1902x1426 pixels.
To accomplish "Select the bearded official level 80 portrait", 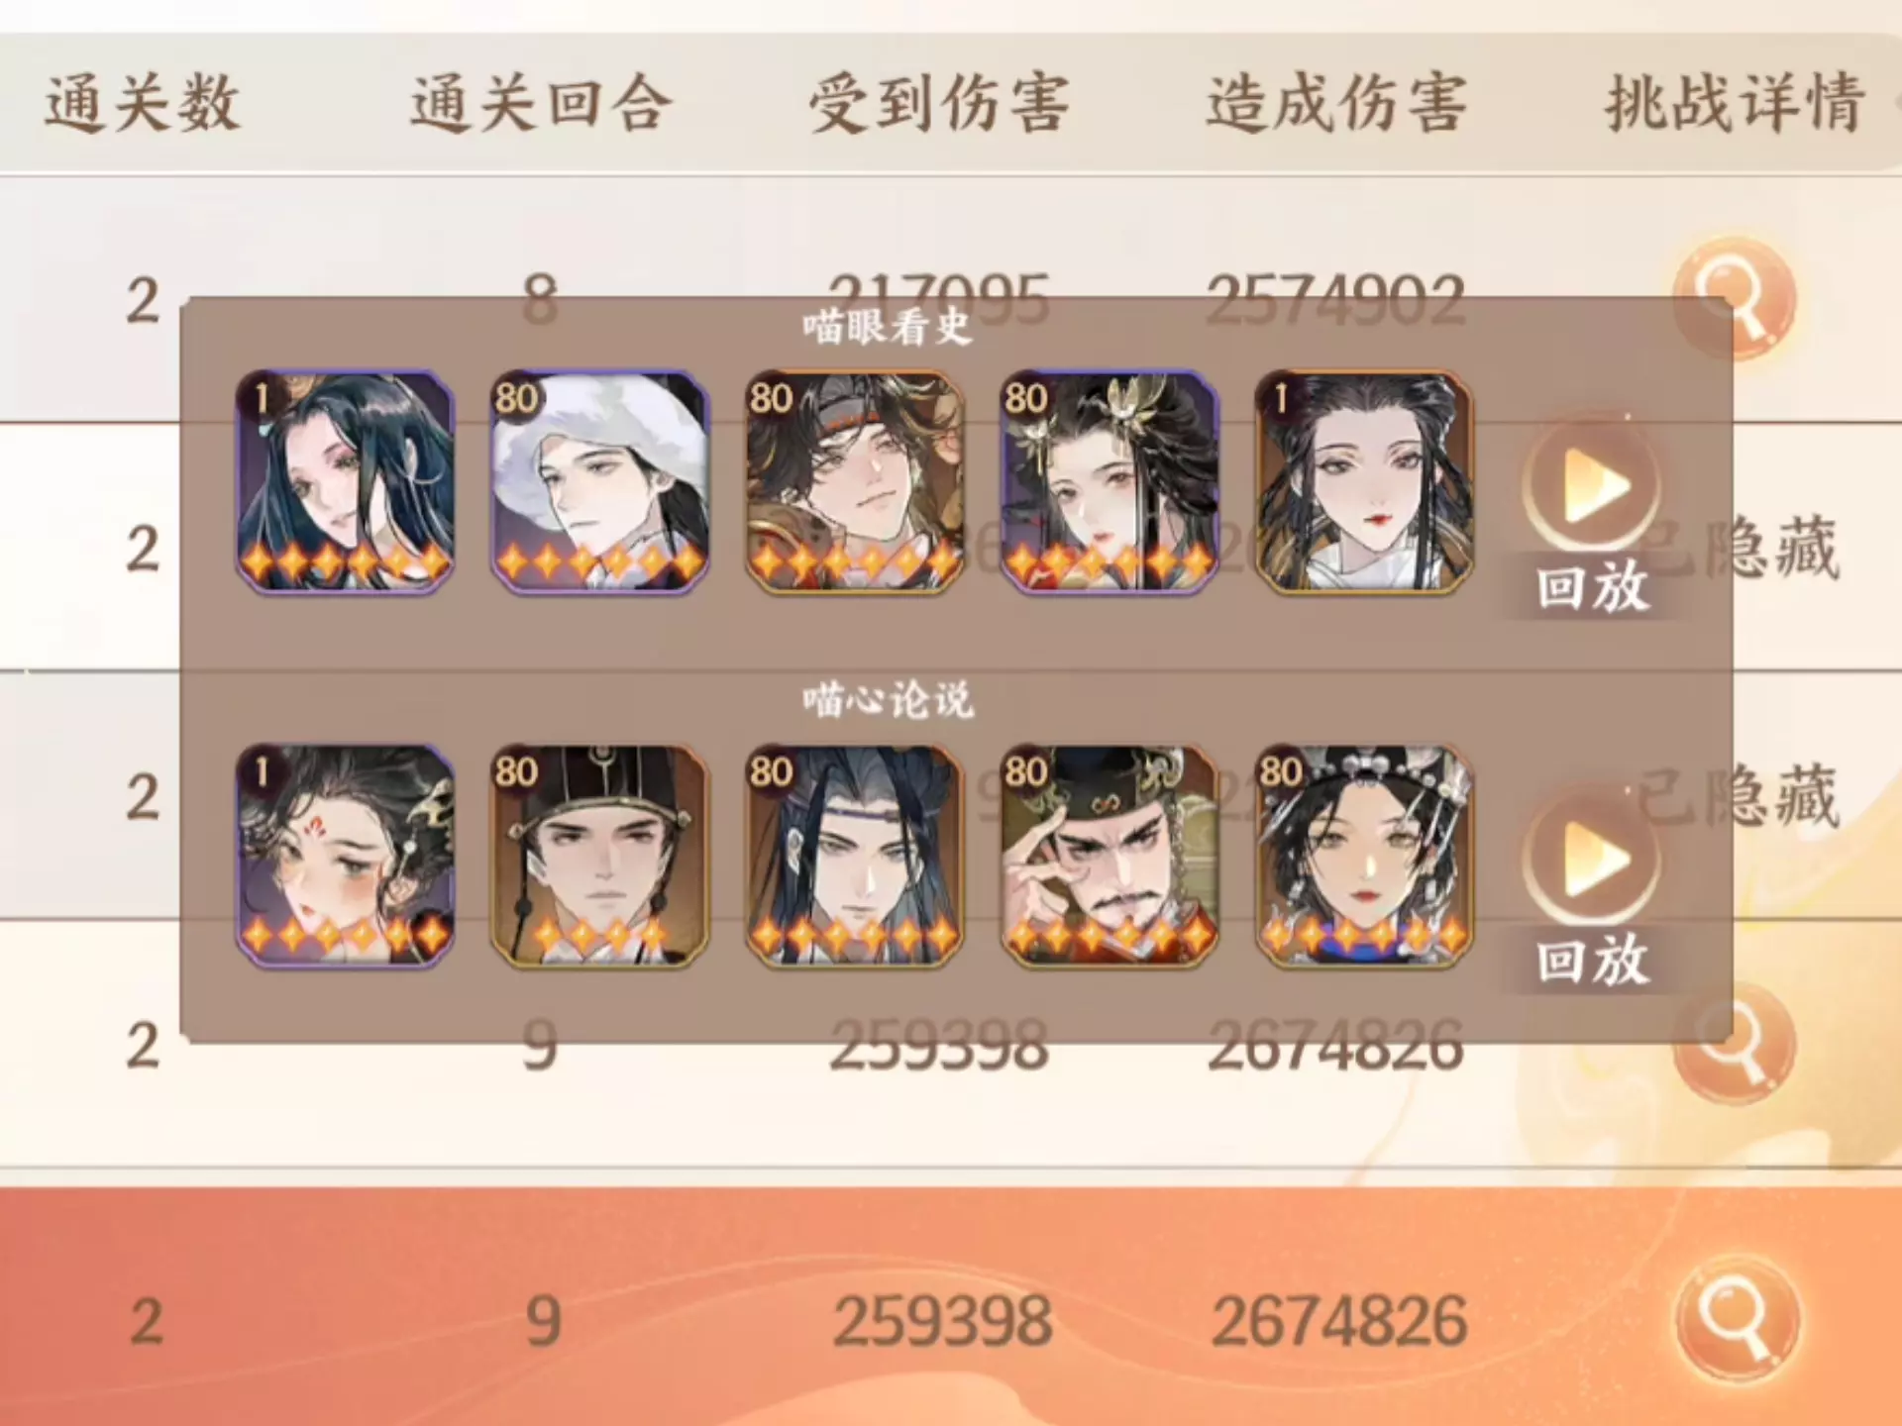I will [1109, 856].
